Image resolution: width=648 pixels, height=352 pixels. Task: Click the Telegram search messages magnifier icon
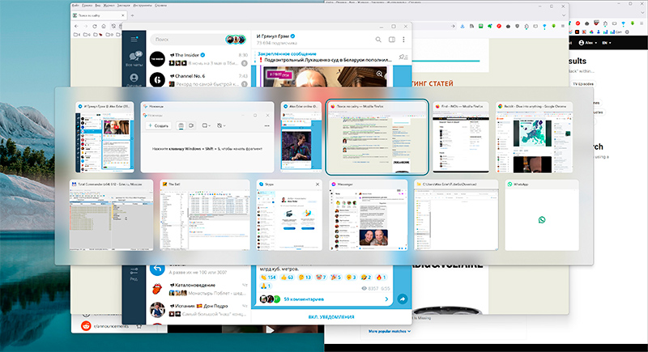pyautogui.click(x=377, y=39)
